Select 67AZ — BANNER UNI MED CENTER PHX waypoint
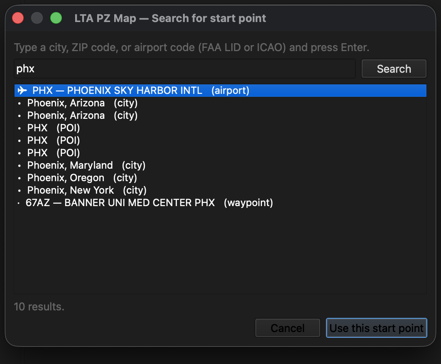 220,203
